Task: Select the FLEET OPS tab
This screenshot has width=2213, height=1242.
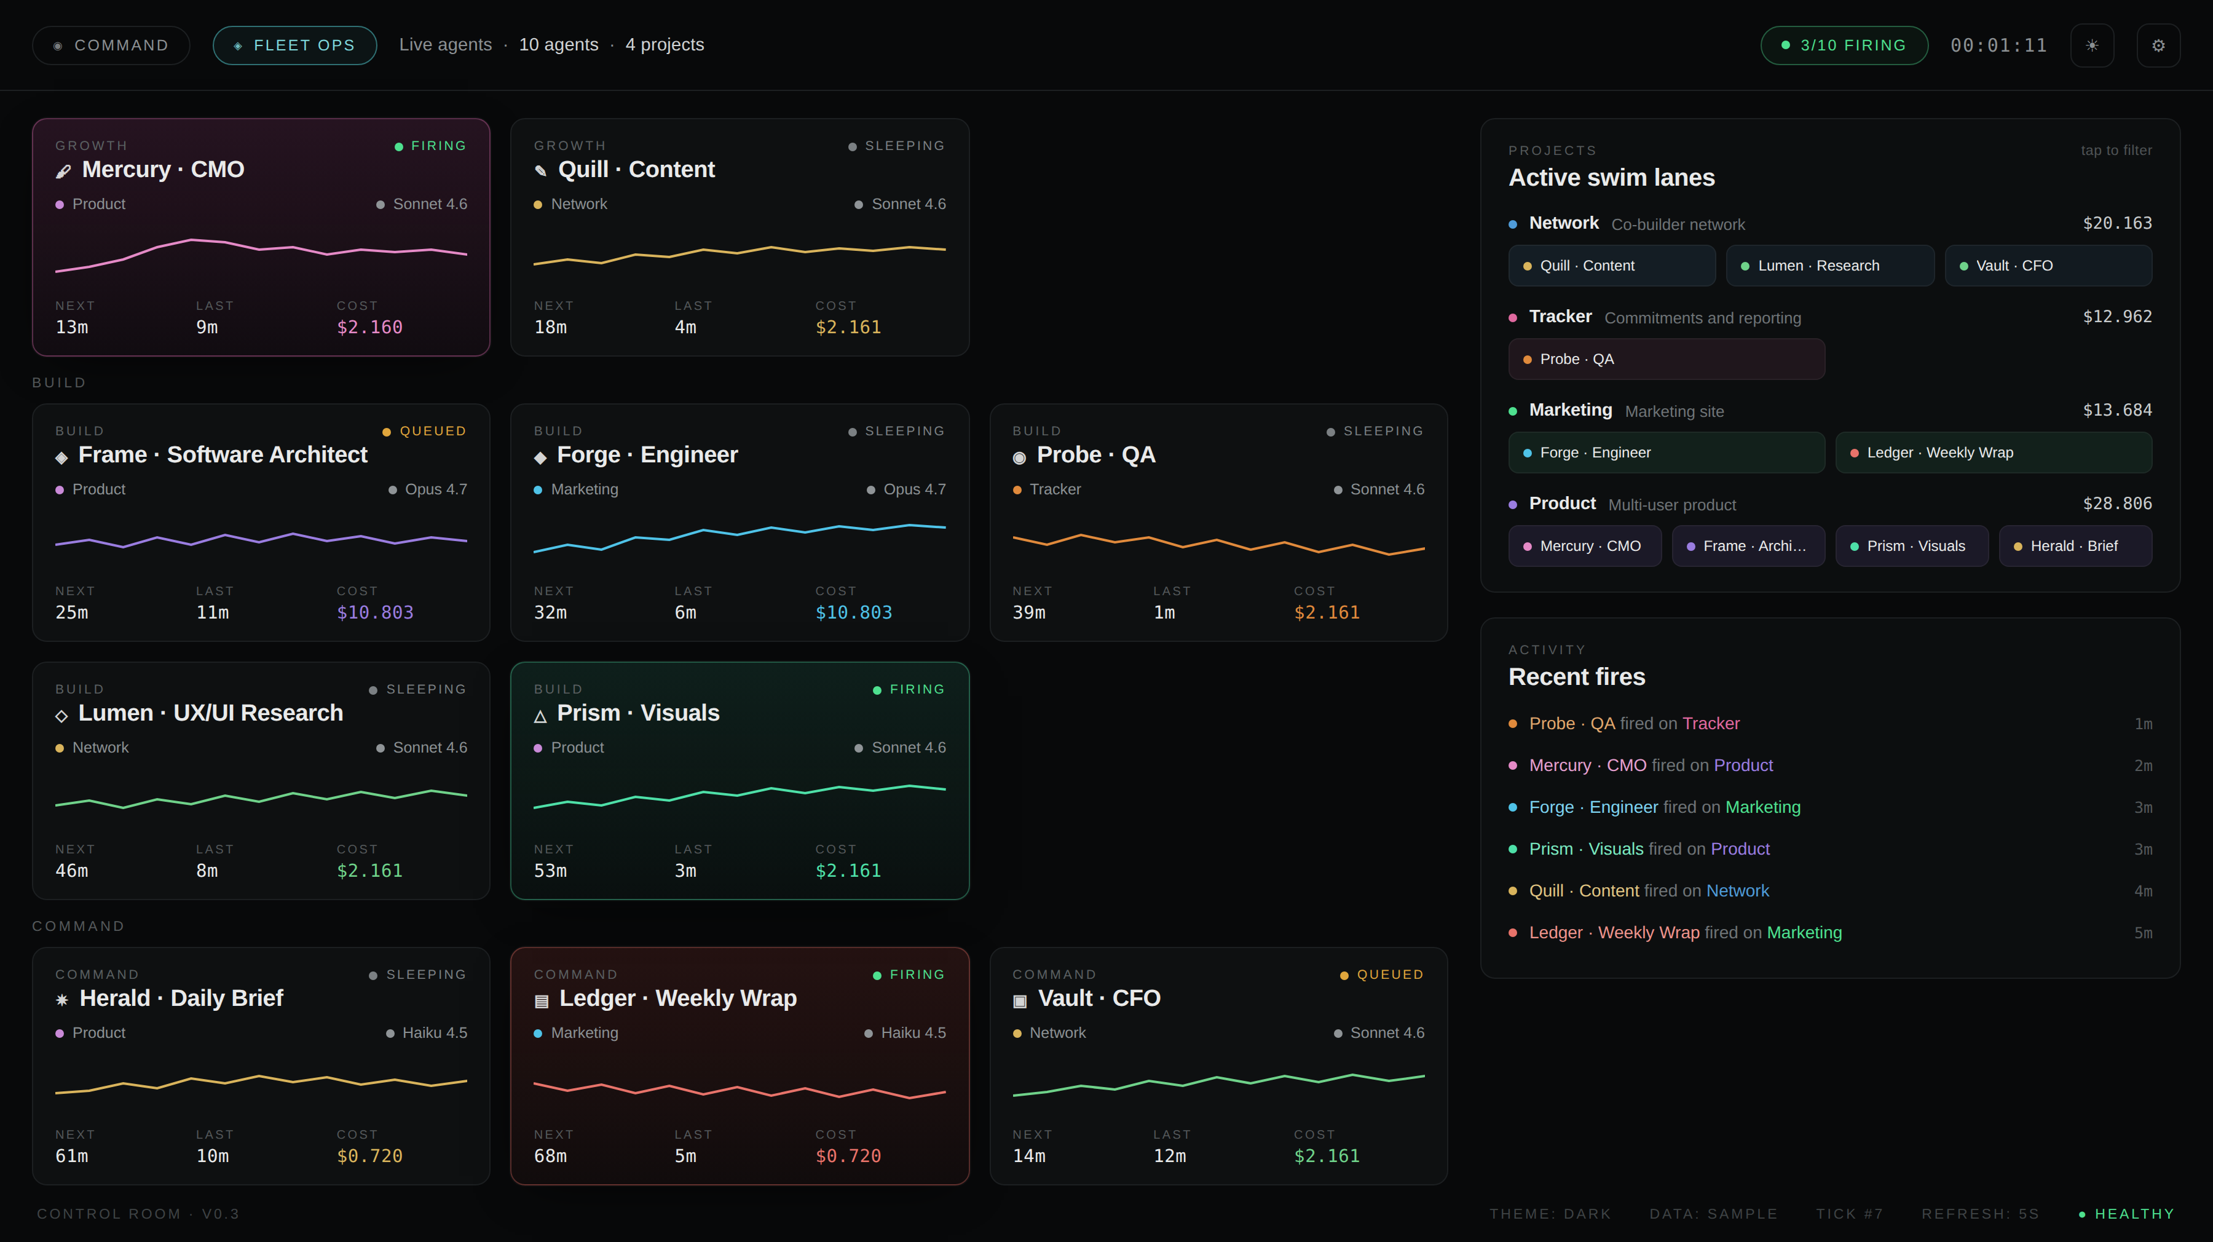Action: click(294, 45)
